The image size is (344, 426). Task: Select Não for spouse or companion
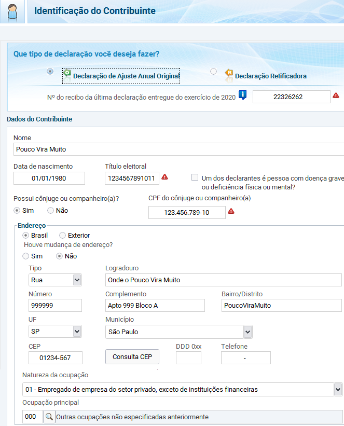point(51,211)
